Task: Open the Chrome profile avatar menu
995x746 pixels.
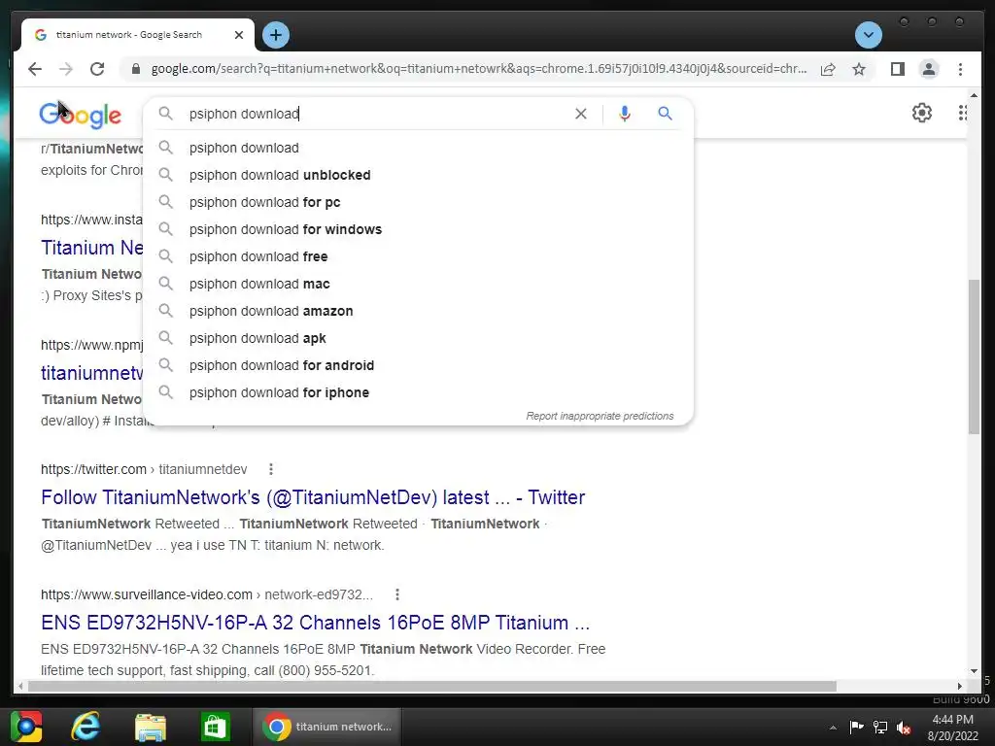Action: click(929, 69)
